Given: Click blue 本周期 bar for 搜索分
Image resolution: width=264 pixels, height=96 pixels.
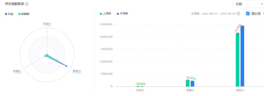Looking at the screenshot, I should 242,56.
